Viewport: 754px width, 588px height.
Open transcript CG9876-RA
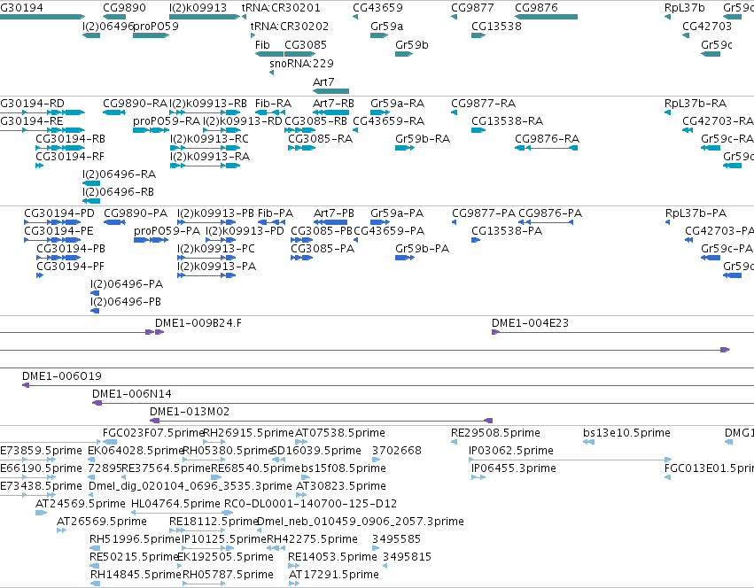coord(548,139)
